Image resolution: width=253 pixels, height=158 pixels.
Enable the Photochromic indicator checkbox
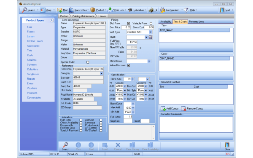(101, 125)
